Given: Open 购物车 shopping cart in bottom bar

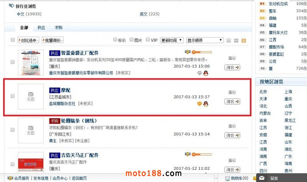Looking at the screenshot, I should [x=237, y=178].
